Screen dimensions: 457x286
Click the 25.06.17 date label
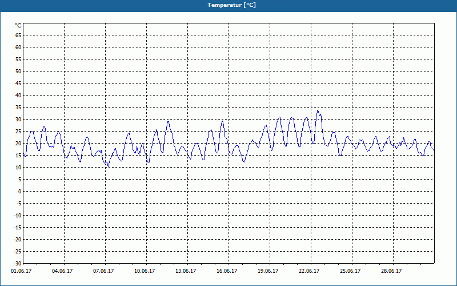tap(350, 271)
